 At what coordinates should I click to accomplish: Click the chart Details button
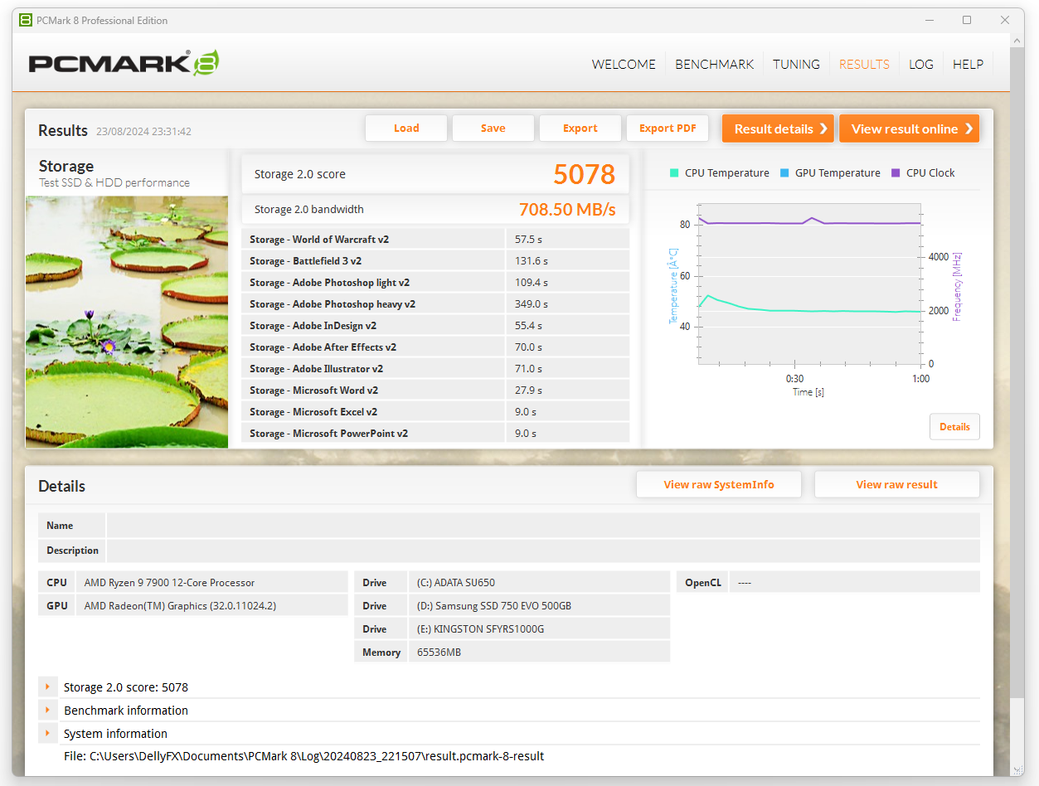click(954, 427)
